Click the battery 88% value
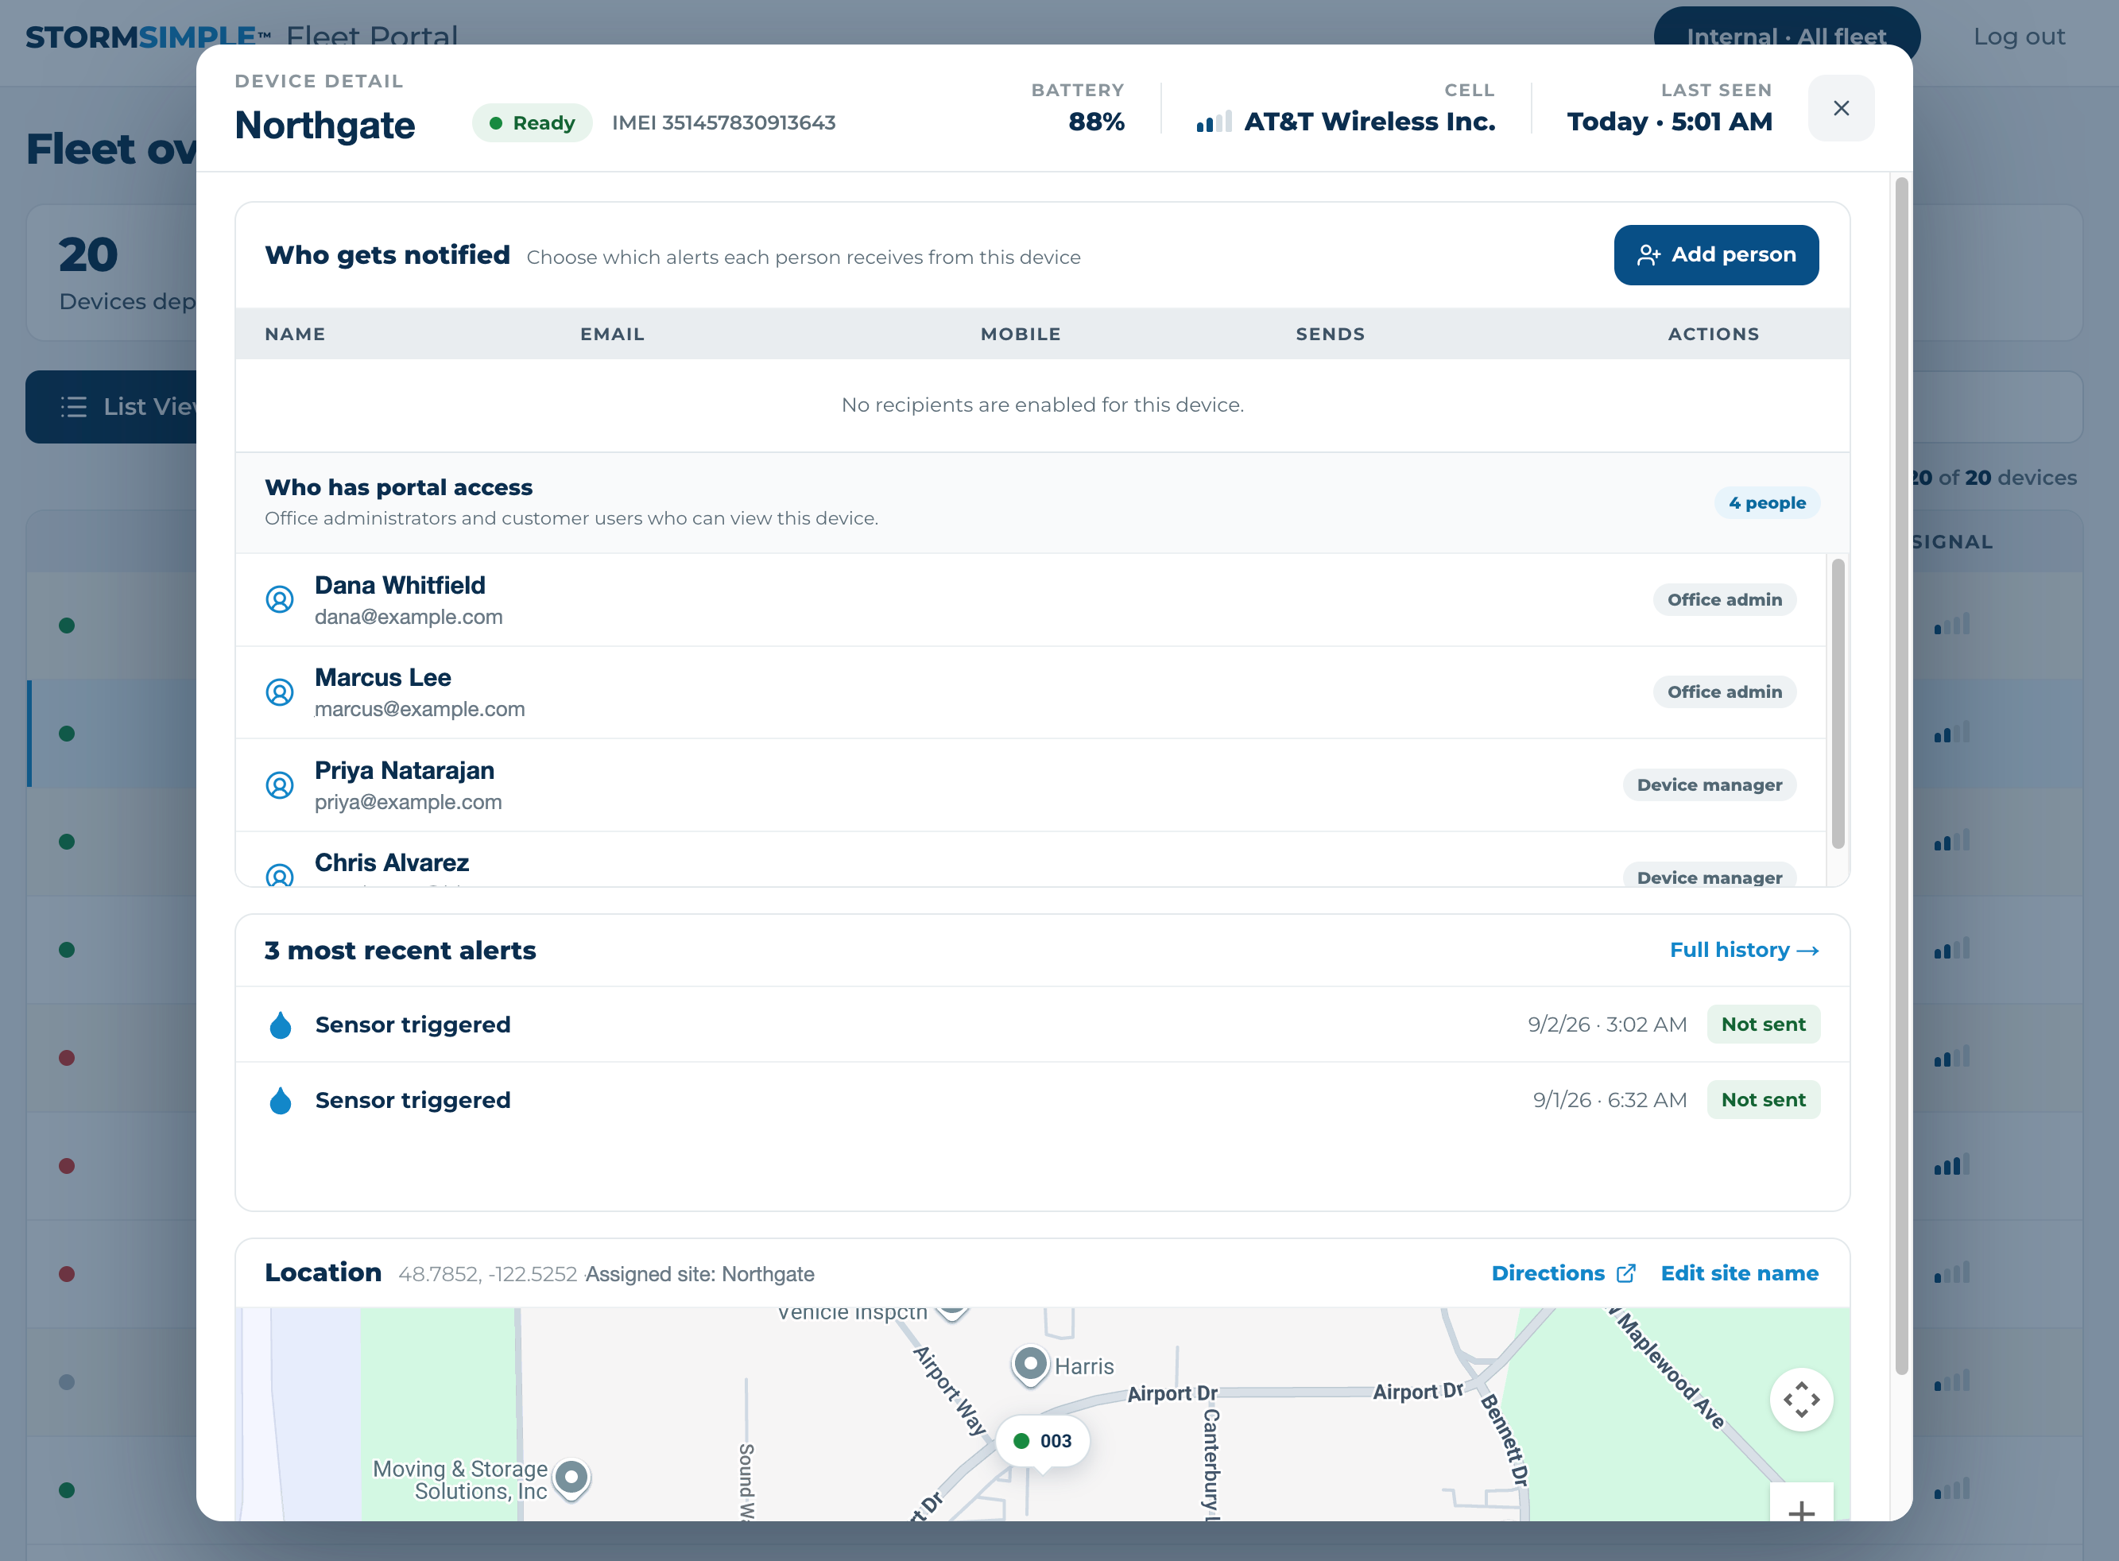This screenshot has width=2119, height=1561. [x=1096, y=122]
